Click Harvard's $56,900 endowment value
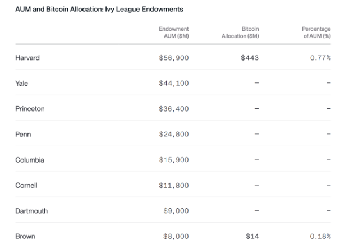The image size is (349, 249). [174, 58]
